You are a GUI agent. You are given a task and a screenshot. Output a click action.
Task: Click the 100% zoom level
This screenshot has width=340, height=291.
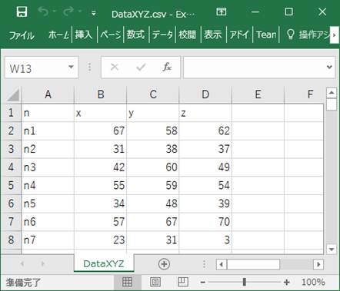click(313, 282)
